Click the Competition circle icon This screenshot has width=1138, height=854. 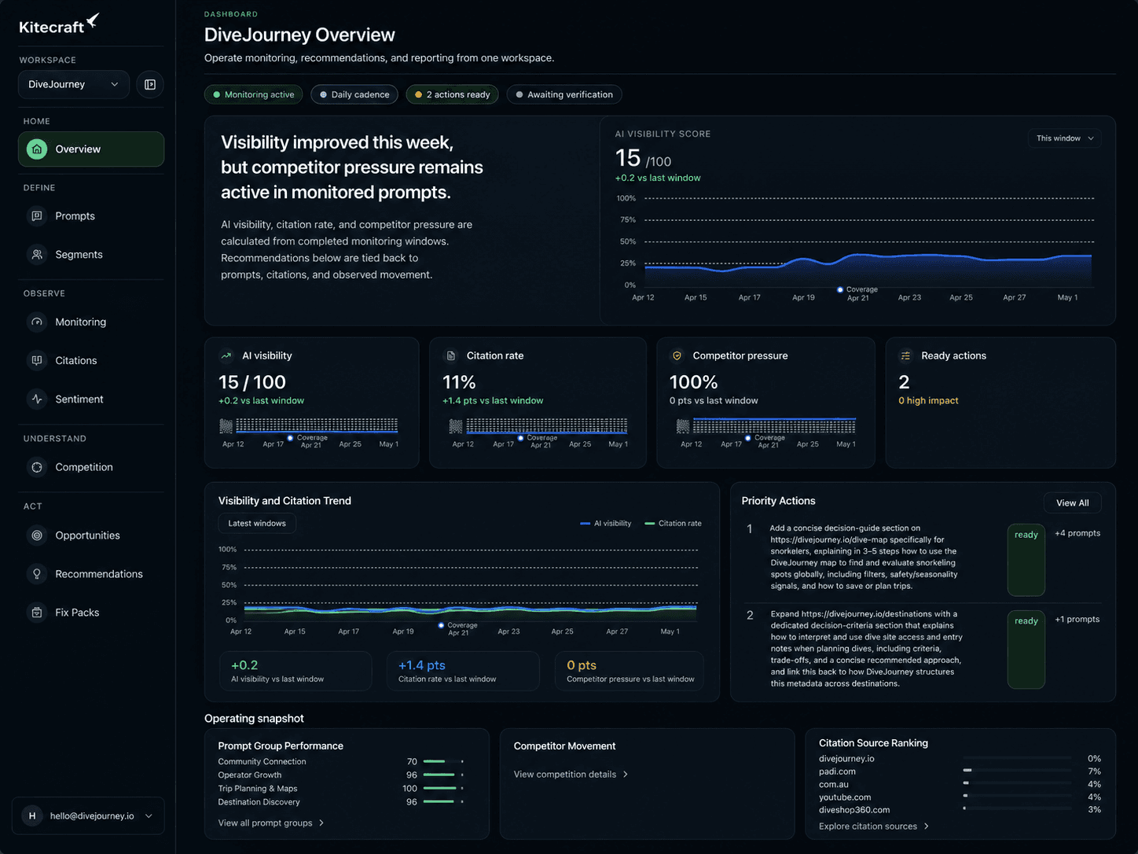[x=37, y=467]
